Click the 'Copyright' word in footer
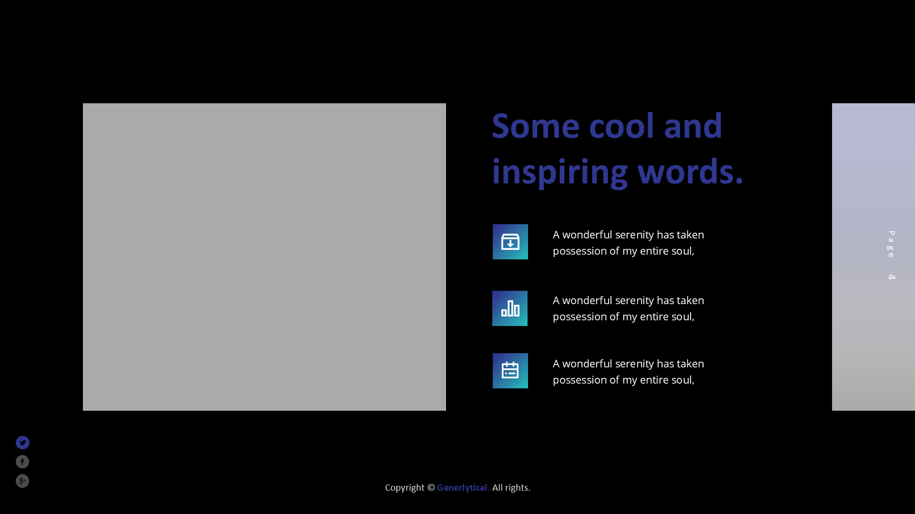Viewport: 915px width, 514px height. point(404,488)
